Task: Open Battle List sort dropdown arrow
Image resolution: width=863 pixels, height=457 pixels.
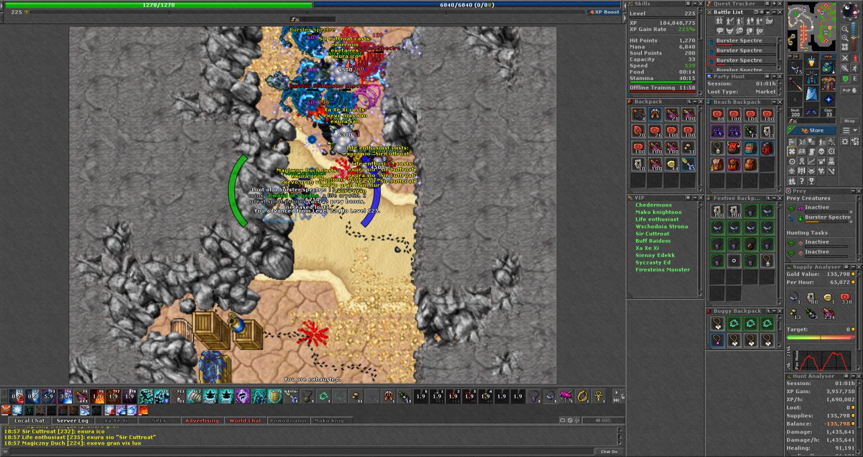Action: 767,12
